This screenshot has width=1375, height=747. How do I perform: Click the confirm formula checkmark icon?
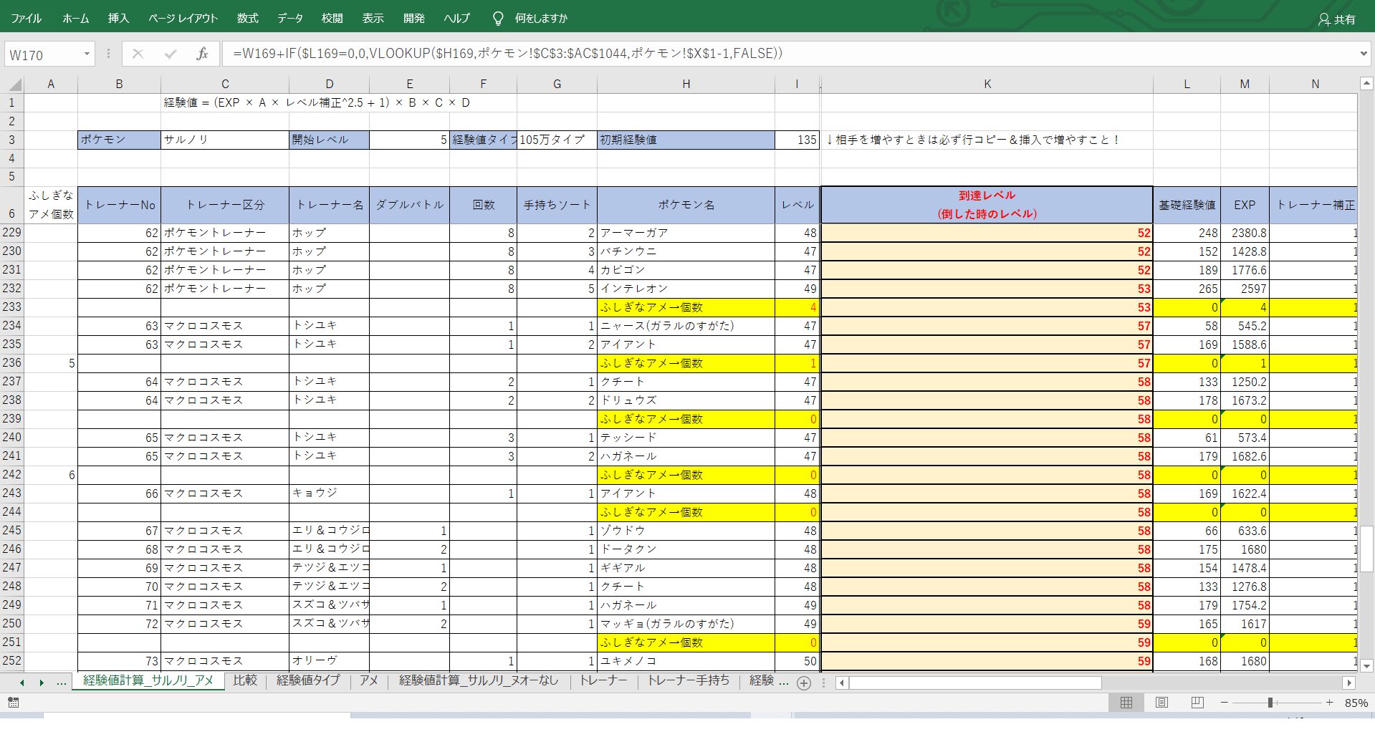coord(170,54)
